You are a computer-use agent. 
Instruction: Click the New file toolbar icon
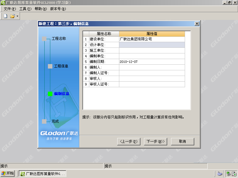click(5, 16)
